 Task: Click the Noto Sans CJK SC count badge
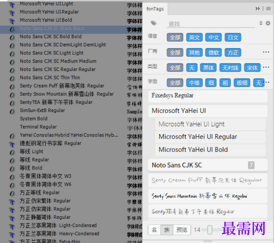pos(251,165)
